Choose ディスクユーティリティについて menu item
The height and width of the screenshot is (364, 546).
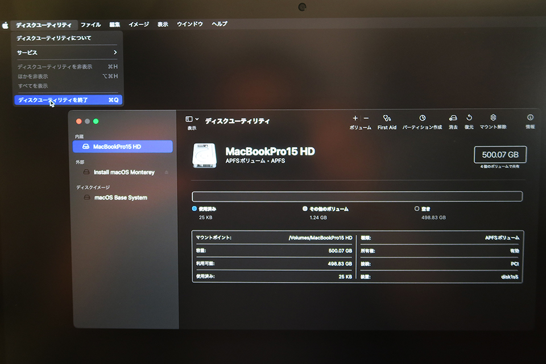coord(54,38)
